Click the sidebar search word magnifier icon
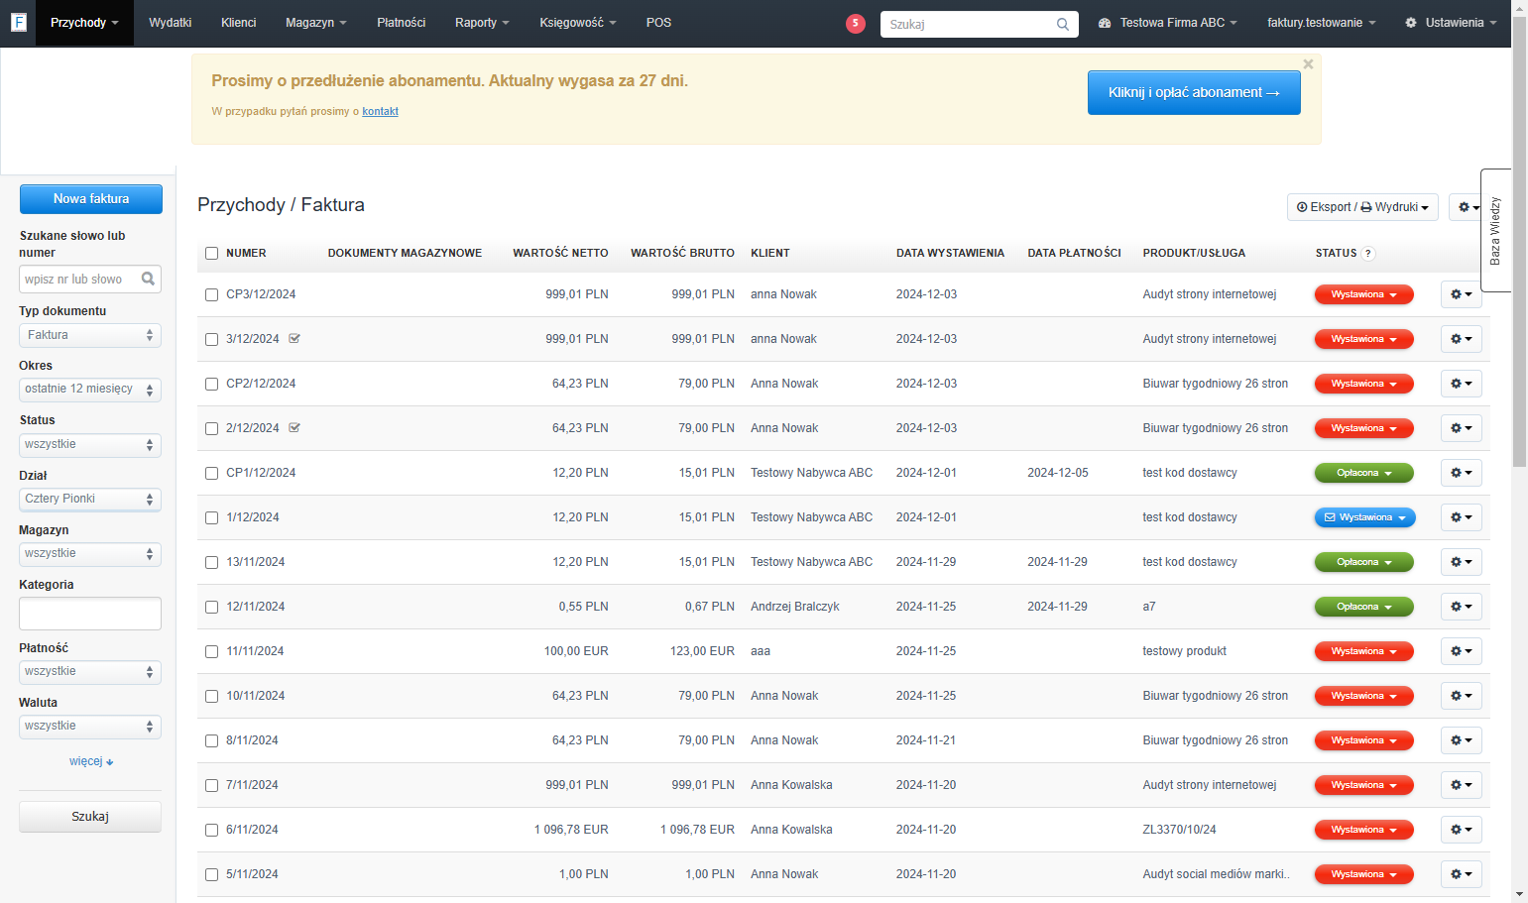 click(148, 279)
